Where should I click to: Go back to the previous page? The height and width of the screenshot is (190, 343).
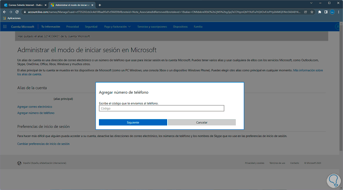tap(4, 12)
